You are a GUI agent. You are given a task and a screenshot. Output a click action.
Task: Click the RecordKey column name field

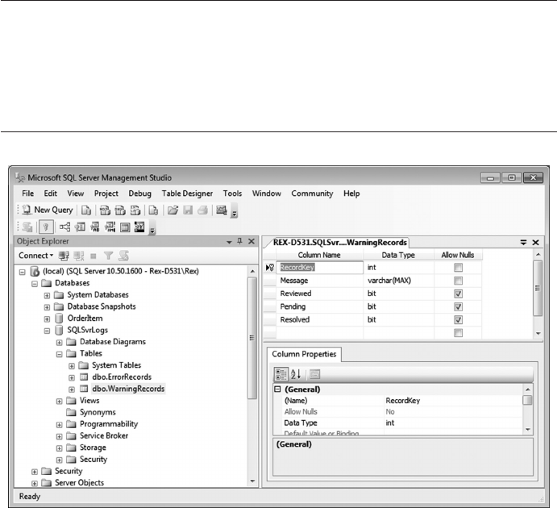(320, 268)
